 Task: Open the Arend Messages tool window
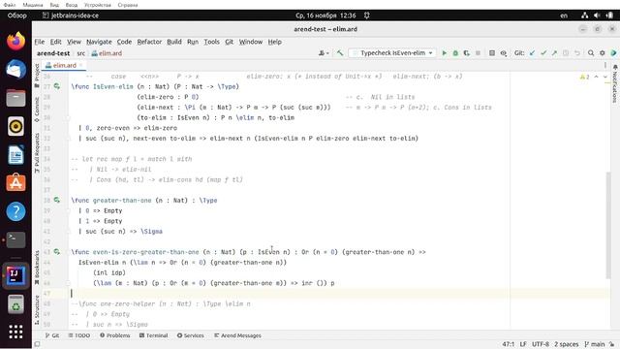[x=237, y=335]
